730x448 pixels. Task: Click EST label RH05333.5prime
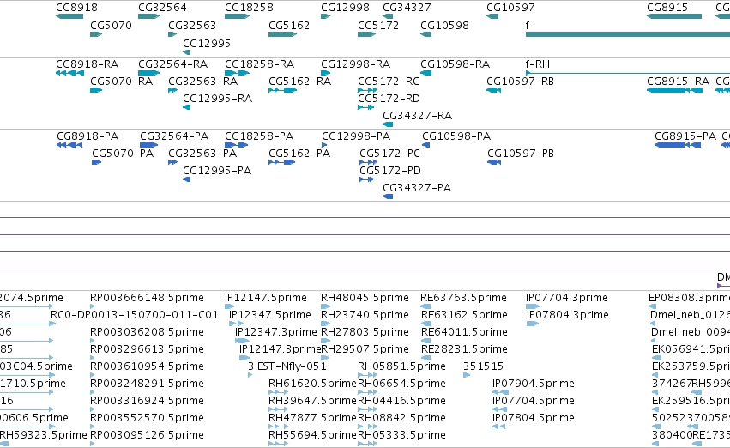[x=401, y=435]
